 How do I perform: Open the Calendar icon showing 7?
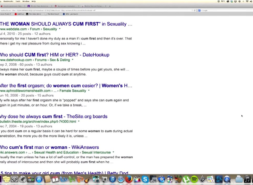[x=55, y=179]
